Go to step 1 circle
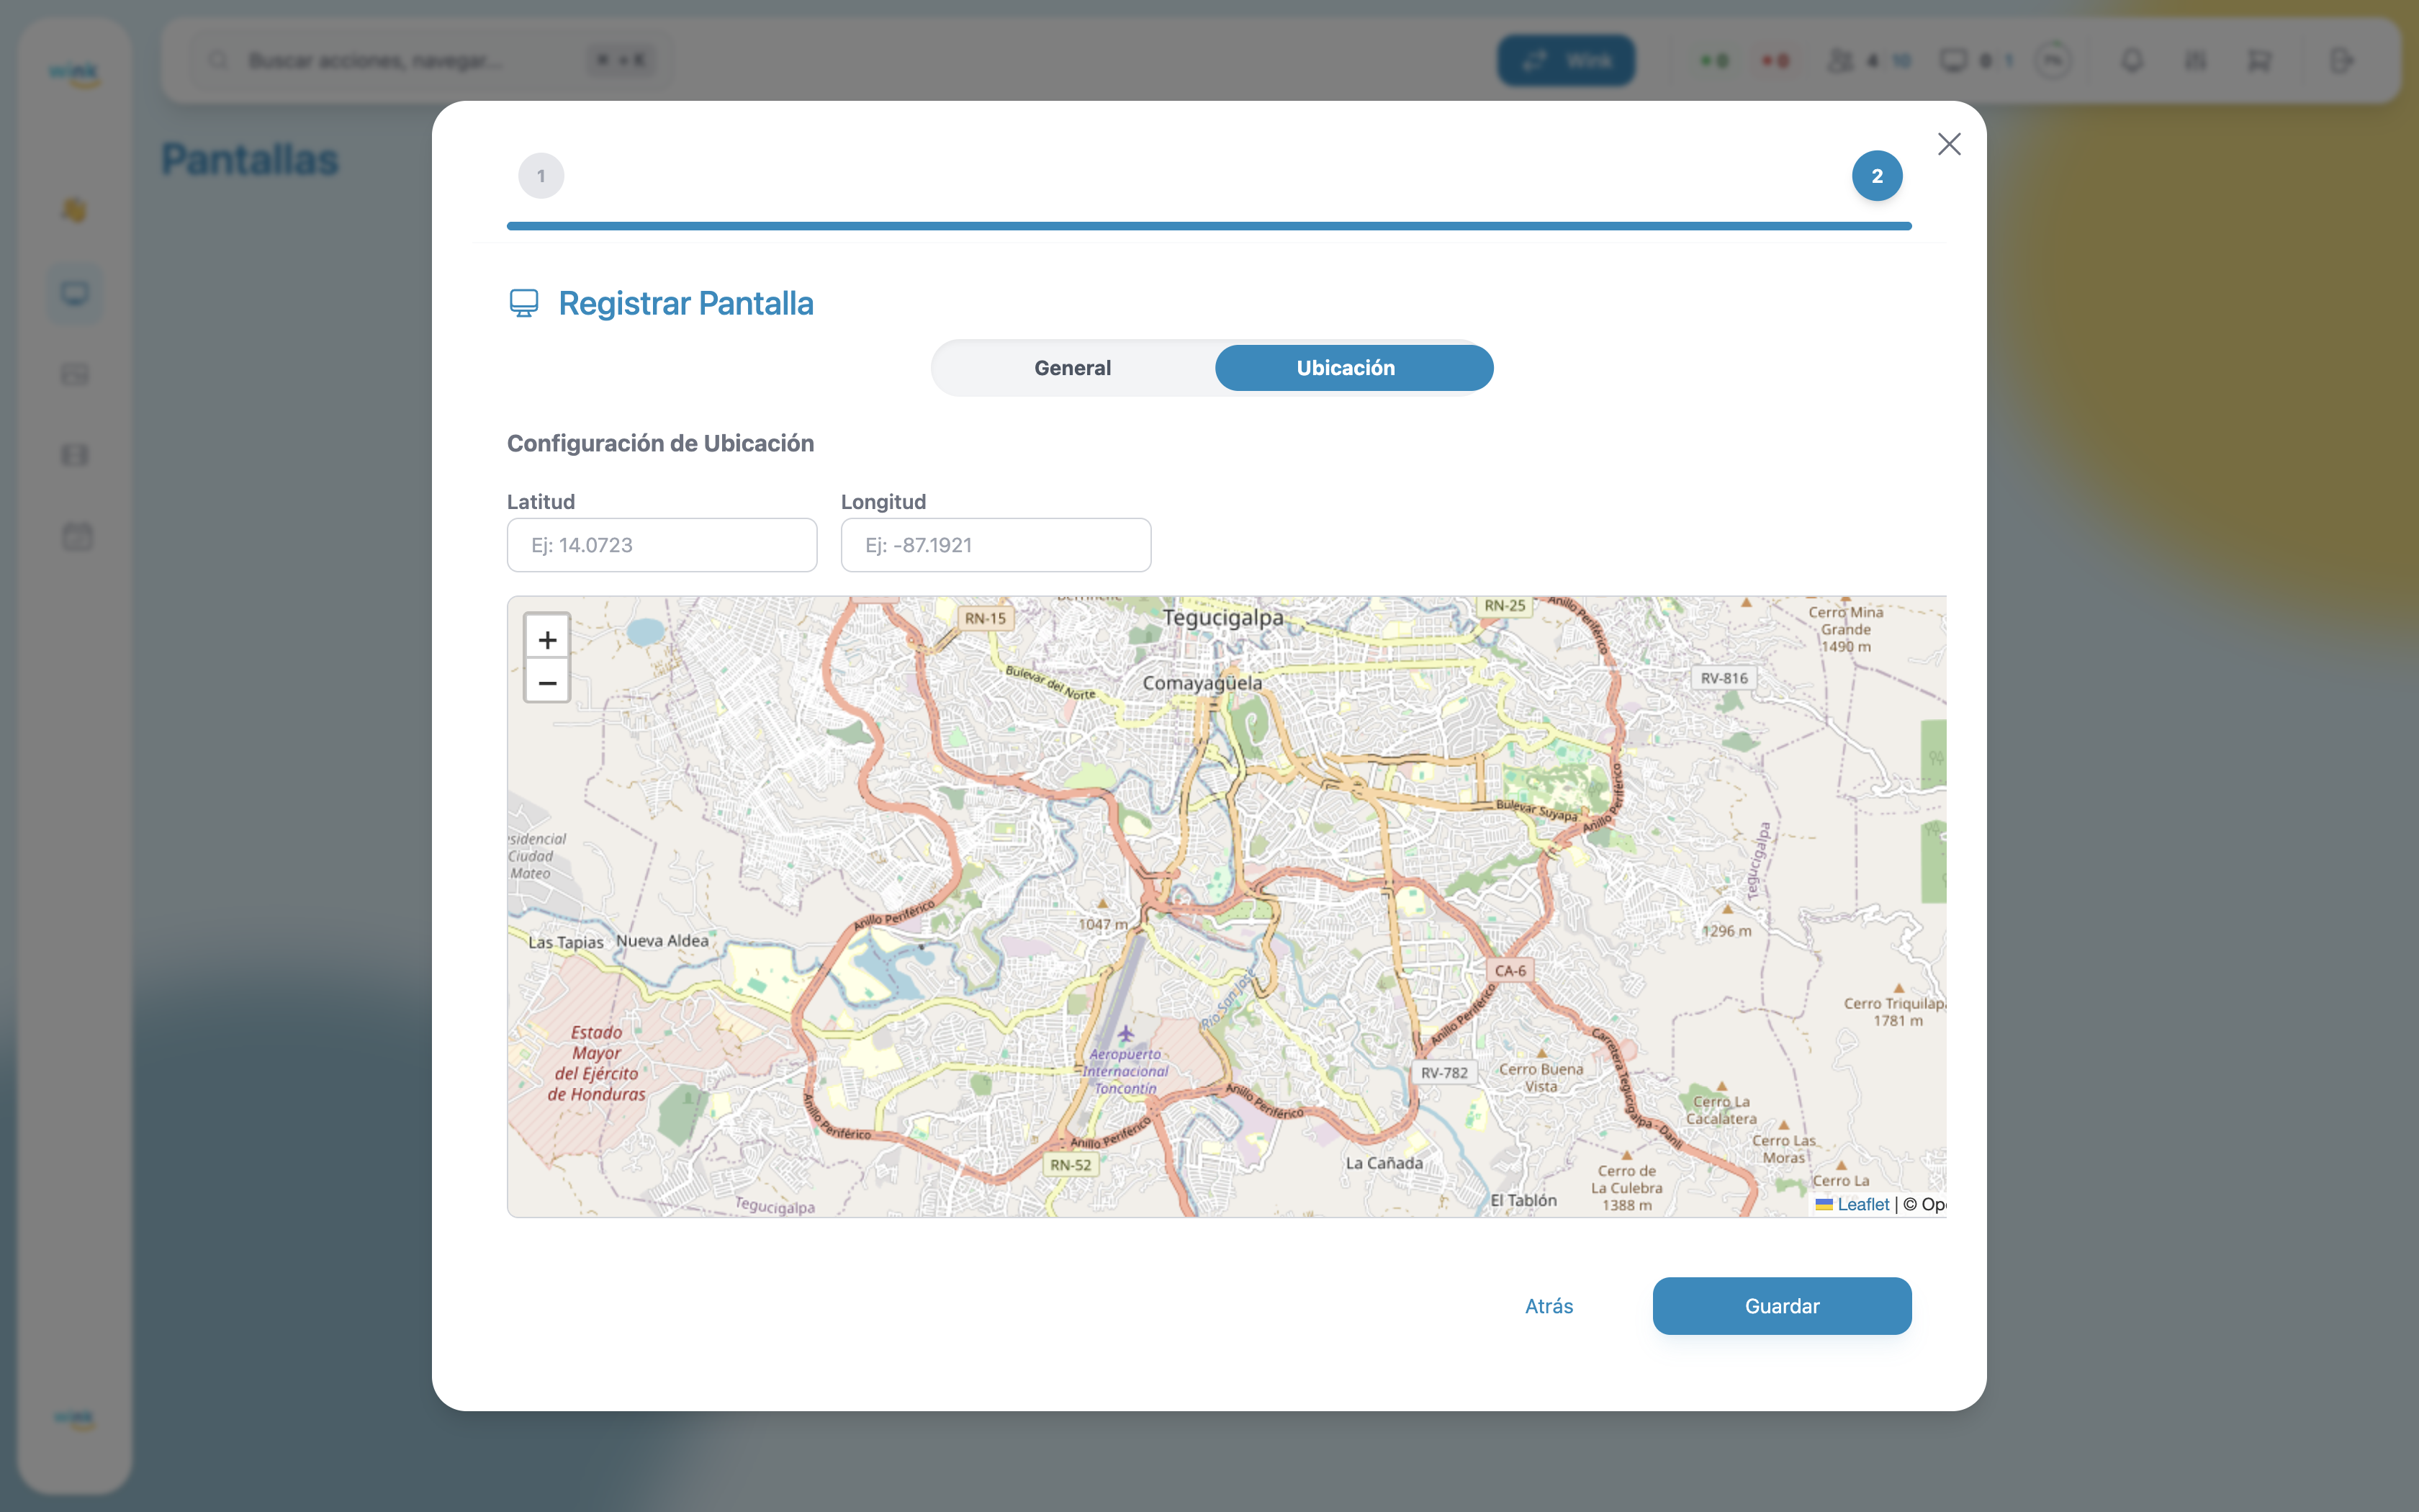Screen dimensions: 2419x1512 pyautogui.click(x=541, y=176)
